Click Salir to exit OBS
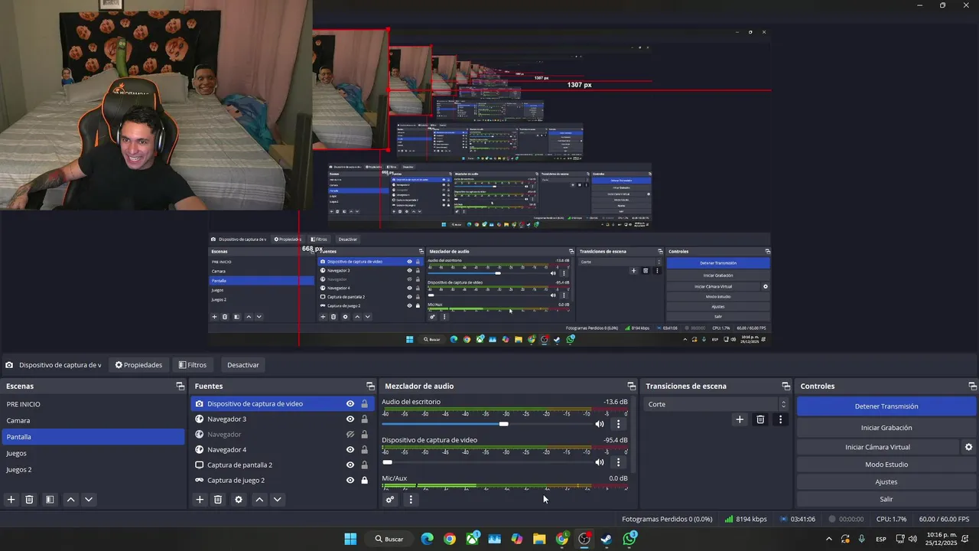 [x=886, y=499]
